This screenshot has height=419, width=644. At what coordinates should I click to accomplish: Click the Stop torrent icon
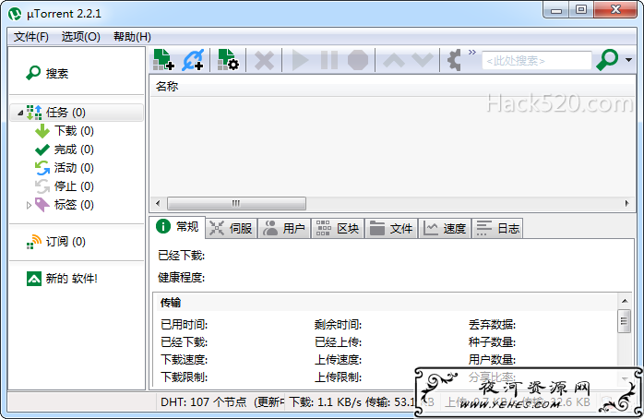tap(358, 60)
